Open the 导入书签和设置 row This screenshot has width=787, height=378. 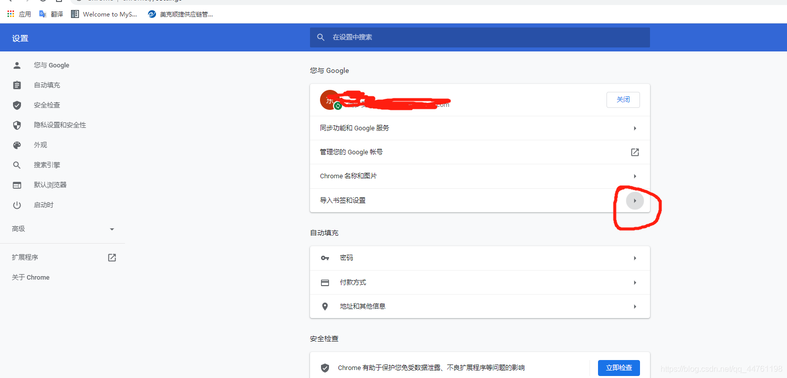pyautogui.click(x=480, y=201)
